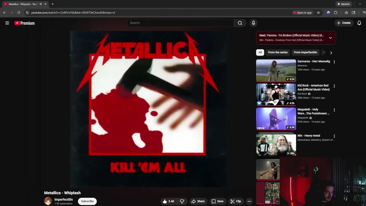Click the search magnifier button
366x206 pixels.
pyautogui.click(x=240, y=23)
